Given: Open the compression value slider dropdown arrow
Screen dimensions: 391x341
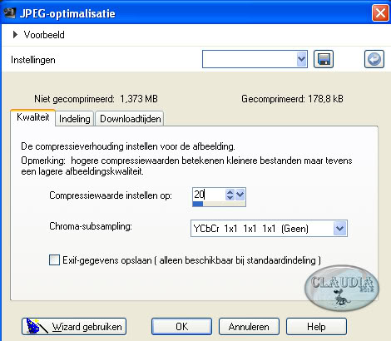Looking at the screenshot, I should [x=240, y=195].
